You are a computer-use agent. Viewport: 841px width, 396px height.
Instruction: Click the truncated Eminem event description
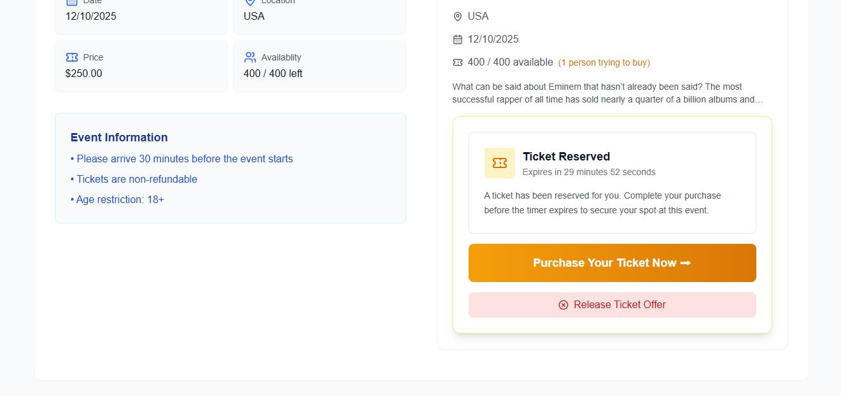pyautogui.click(x=607, y=93)
